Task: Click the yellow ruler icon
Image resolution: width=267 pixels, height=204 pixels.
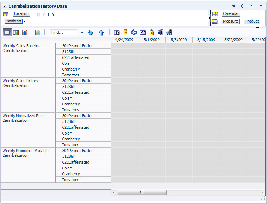Action: [x=125, y=32]
